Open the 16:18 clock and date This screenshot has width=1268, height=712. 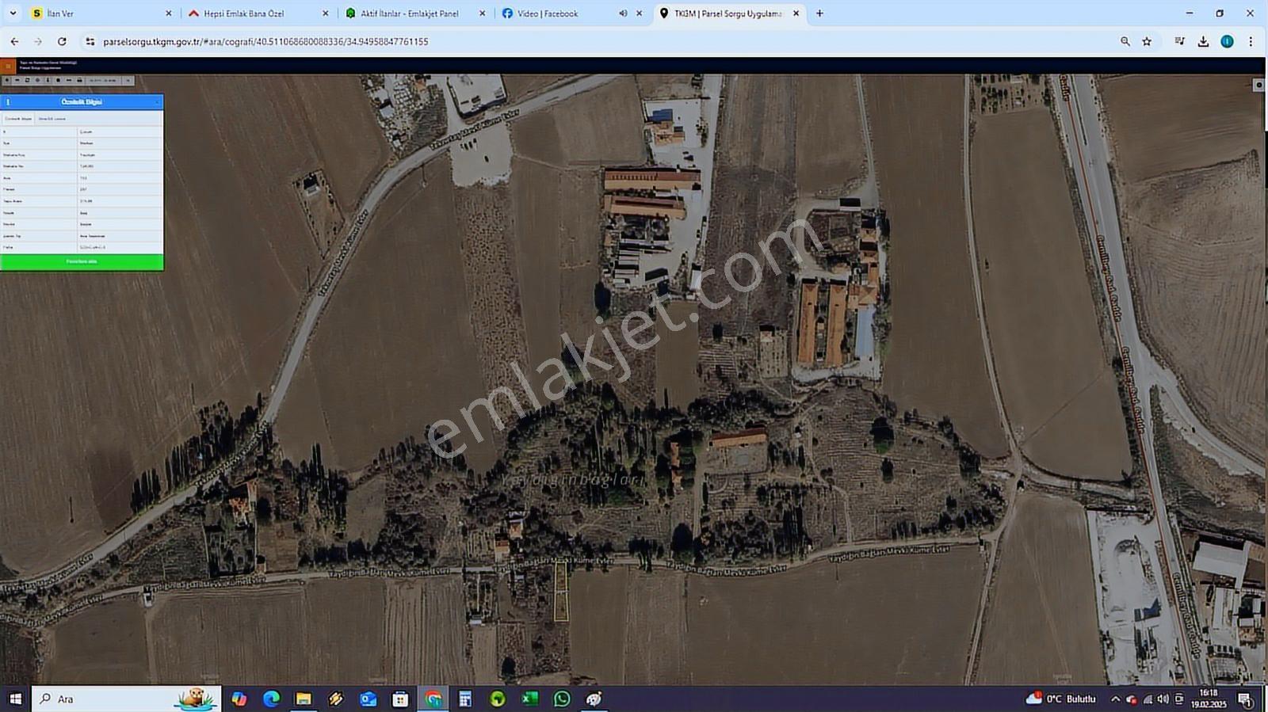pos(1209,699)
